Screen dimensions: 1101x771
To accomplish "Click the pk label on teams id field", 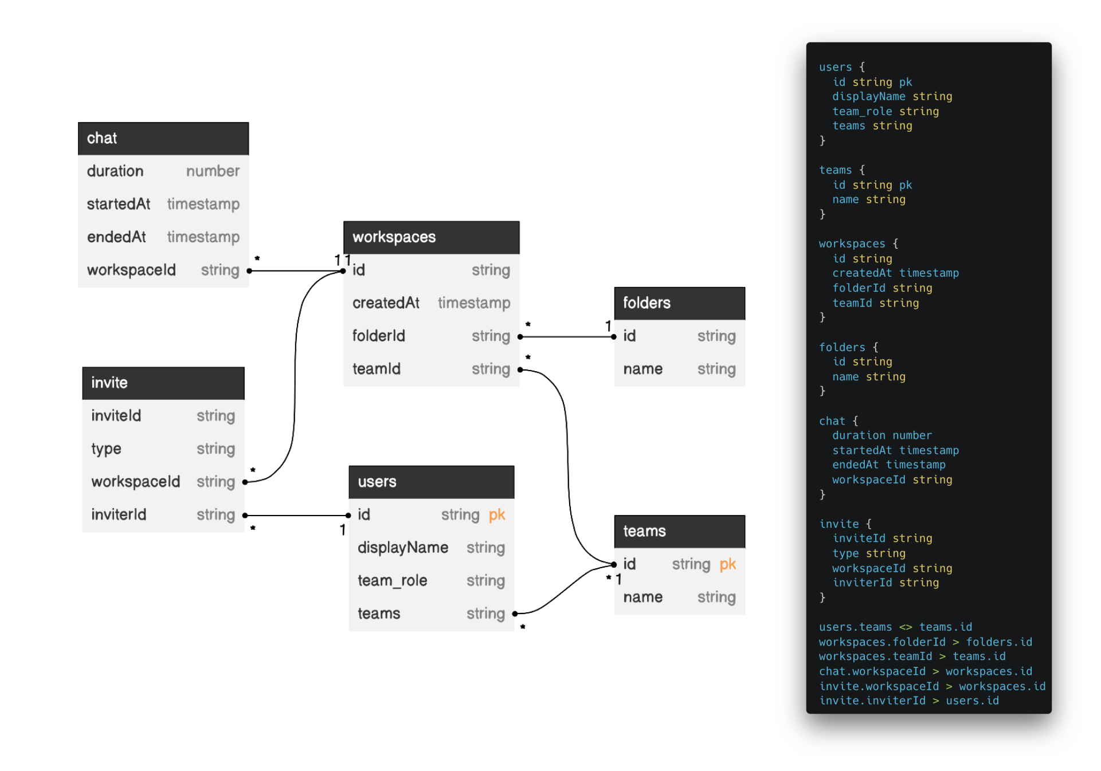I will 728,564.
